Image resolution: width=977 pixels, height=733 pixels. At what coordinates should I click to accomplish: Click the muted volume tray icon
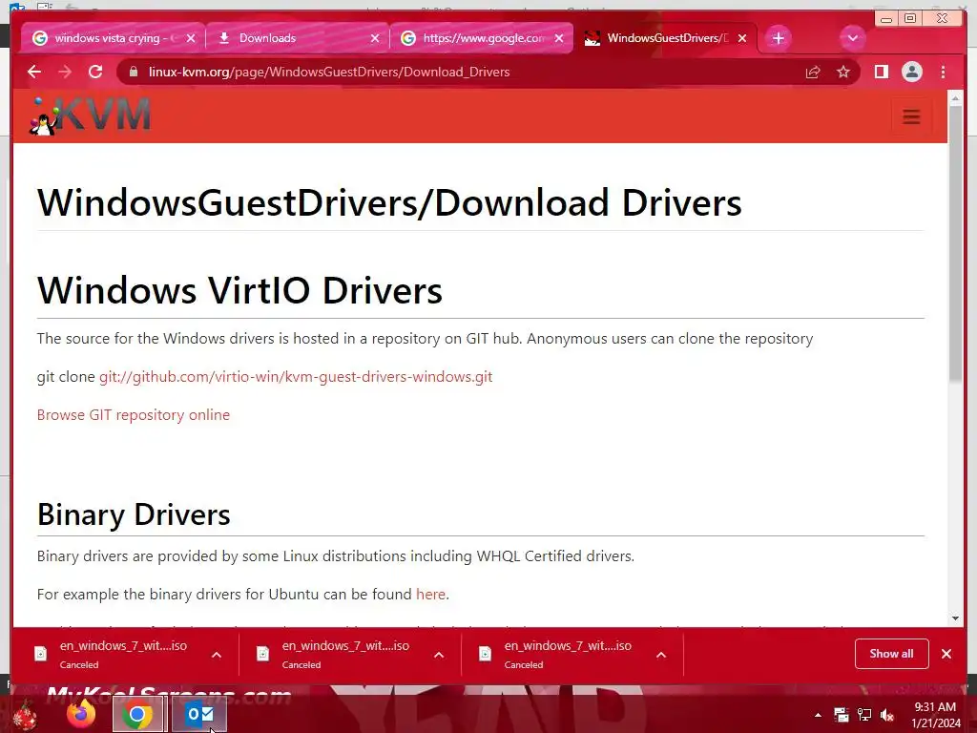(886, 715)
